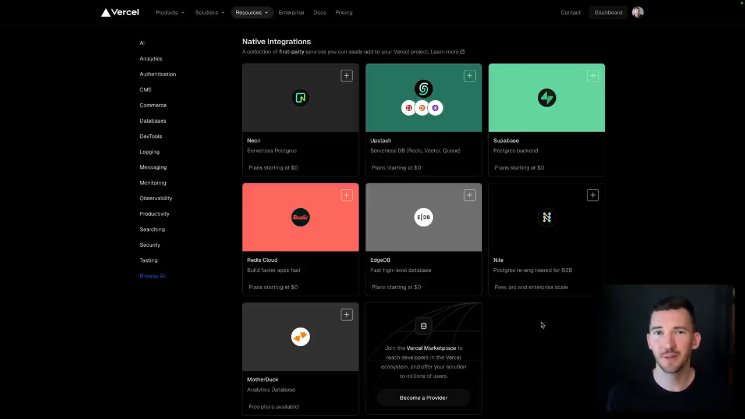Add the MotherDuck integration plus icon
The width and height of the screenshot is (745, 419).
[x=346, y=314]
